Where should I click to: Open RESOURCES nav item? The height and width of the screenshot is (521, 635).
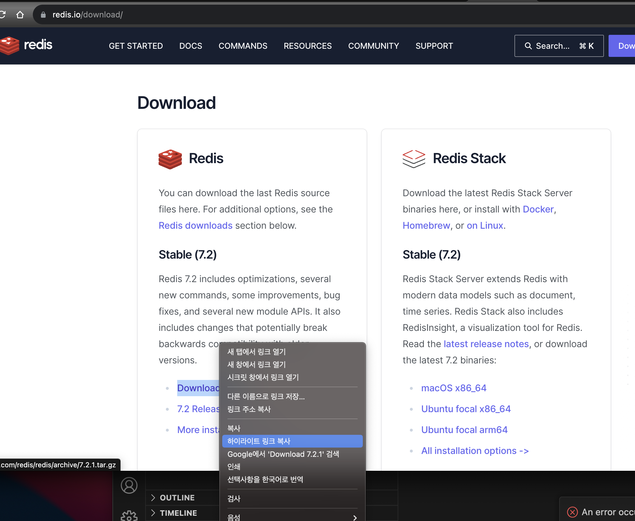308,46
